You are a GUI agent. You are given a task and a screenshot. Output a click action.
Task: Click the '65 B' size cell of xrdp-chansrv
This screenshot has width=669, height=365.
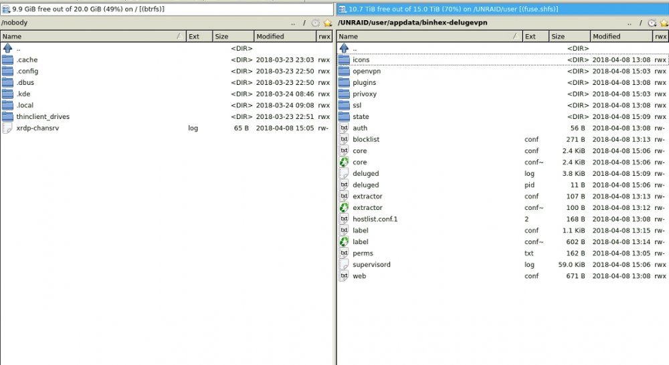[241, 128]
